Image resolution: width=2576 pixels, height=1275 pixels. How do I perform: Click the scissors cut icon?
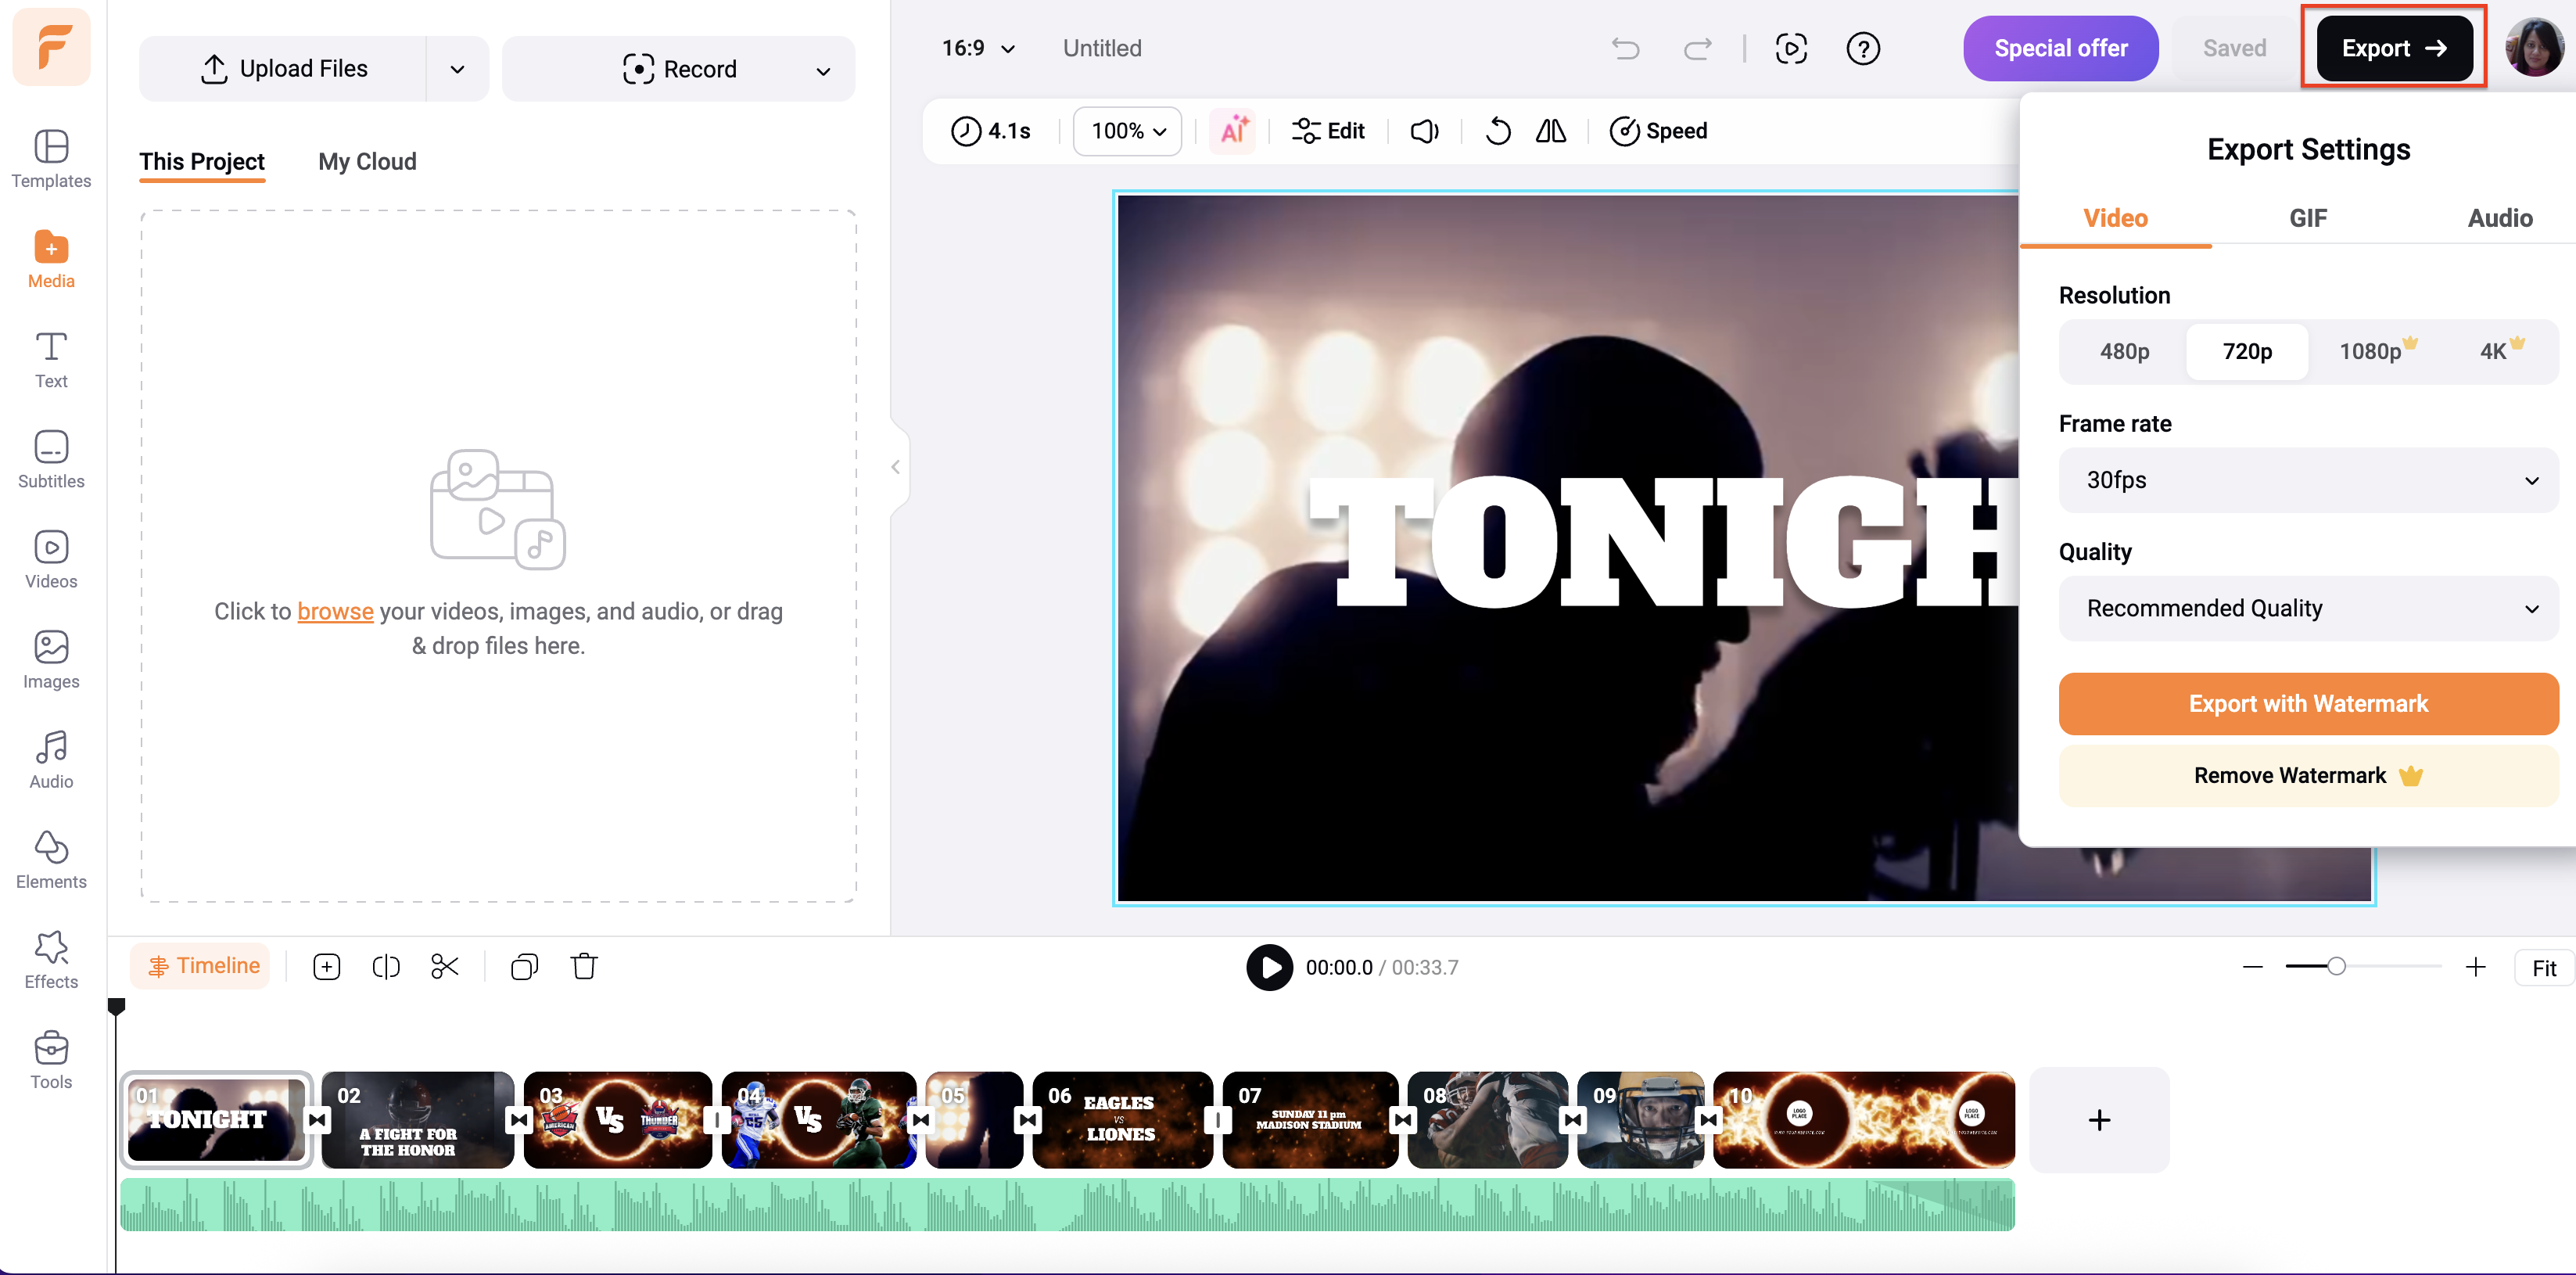pos(445,966)
